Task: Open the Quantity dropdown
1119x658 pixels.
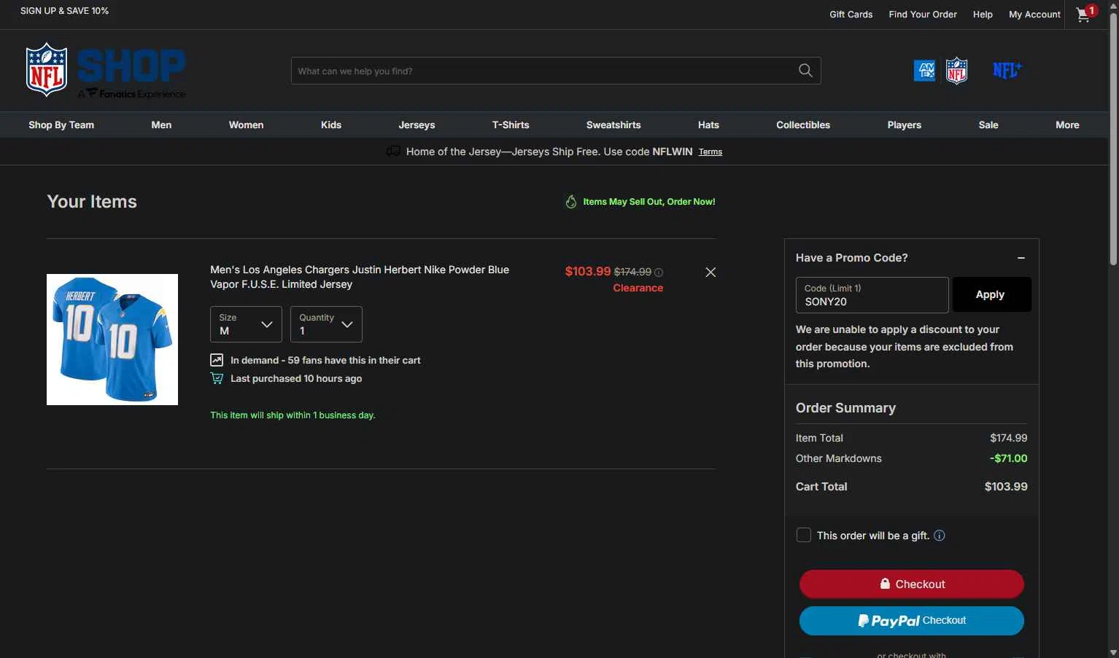Action: pos(326,324)
